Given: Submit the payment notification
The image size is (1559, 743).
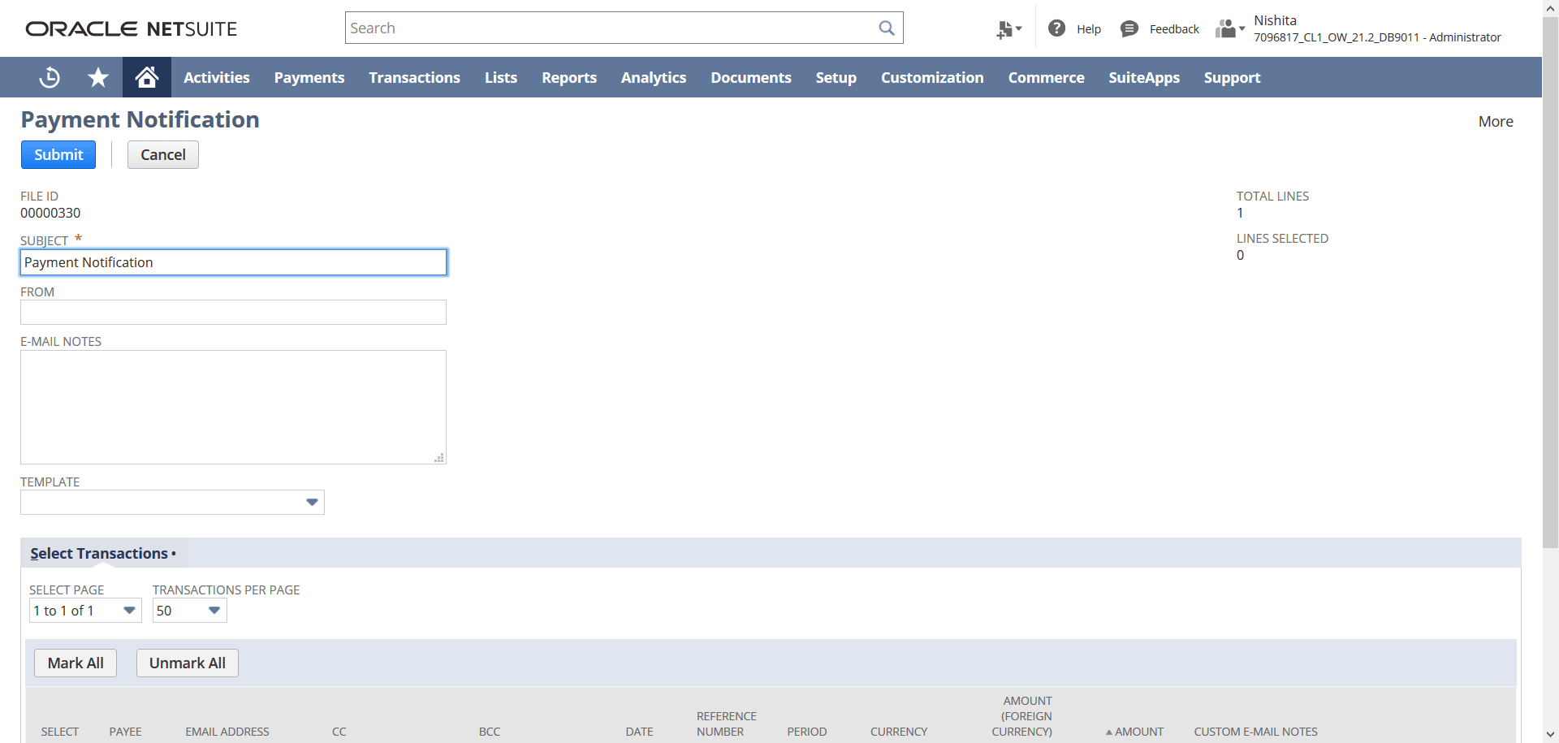Looking at the screenshot, I should 58,154.
